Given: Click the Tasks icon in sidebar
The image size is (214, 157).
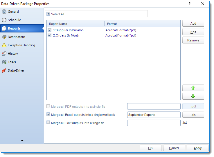Looking at the screenshot, I should 4,62.
